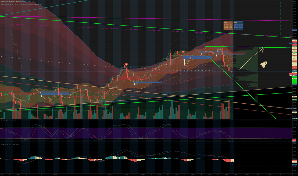The height and width of the screenshot is (176, 298).
Task: Click the Low price marker on the price axis
Action: click(x=291, y=108)
